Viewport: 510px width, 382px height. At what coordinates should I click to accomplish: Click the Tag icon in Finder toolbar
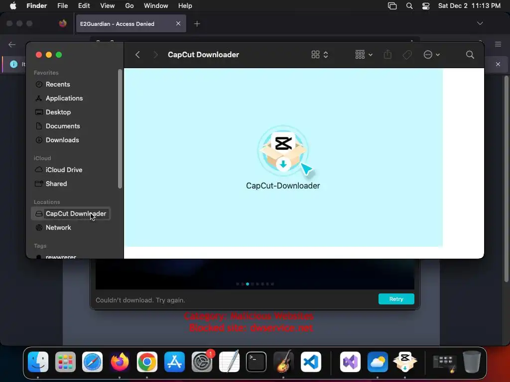click(407, 55)
